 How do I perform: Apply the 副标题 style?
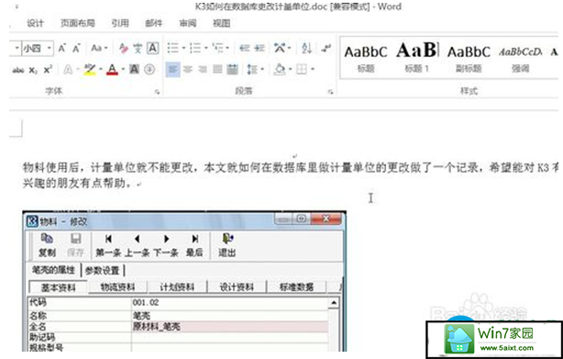pos(469,58)
